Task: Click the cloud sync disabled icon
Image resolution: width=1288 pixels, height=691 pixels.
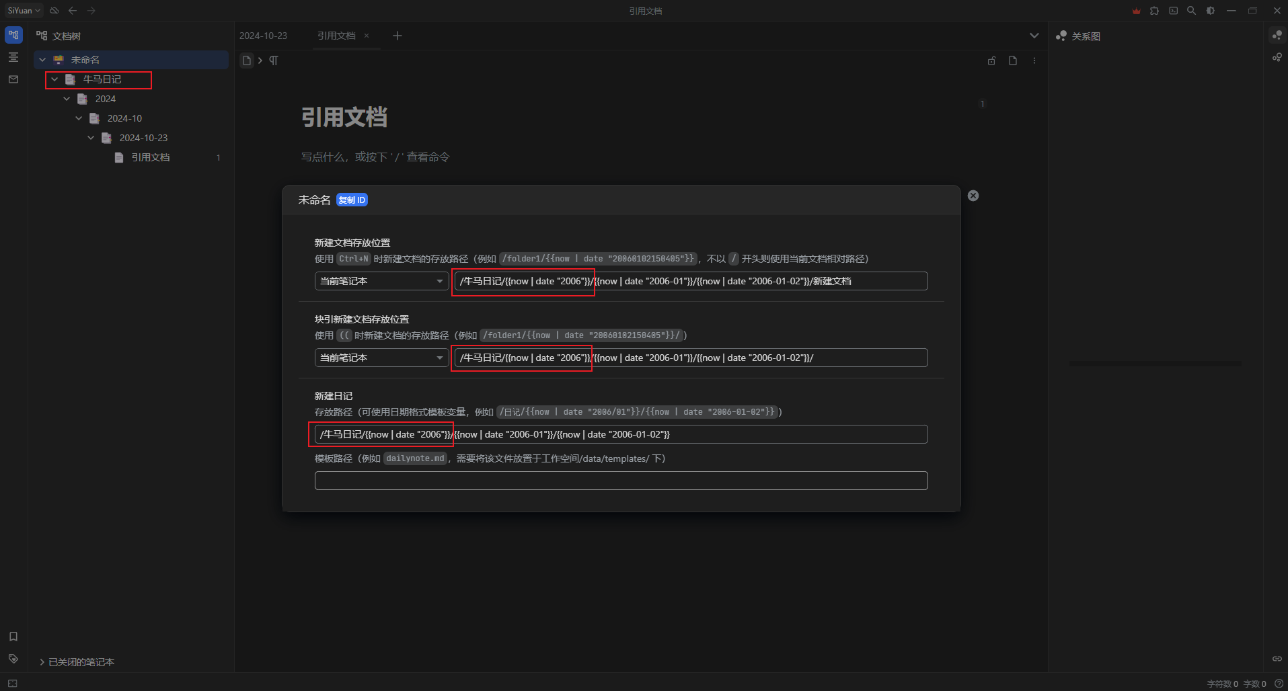Action: [x=54, y=11]
